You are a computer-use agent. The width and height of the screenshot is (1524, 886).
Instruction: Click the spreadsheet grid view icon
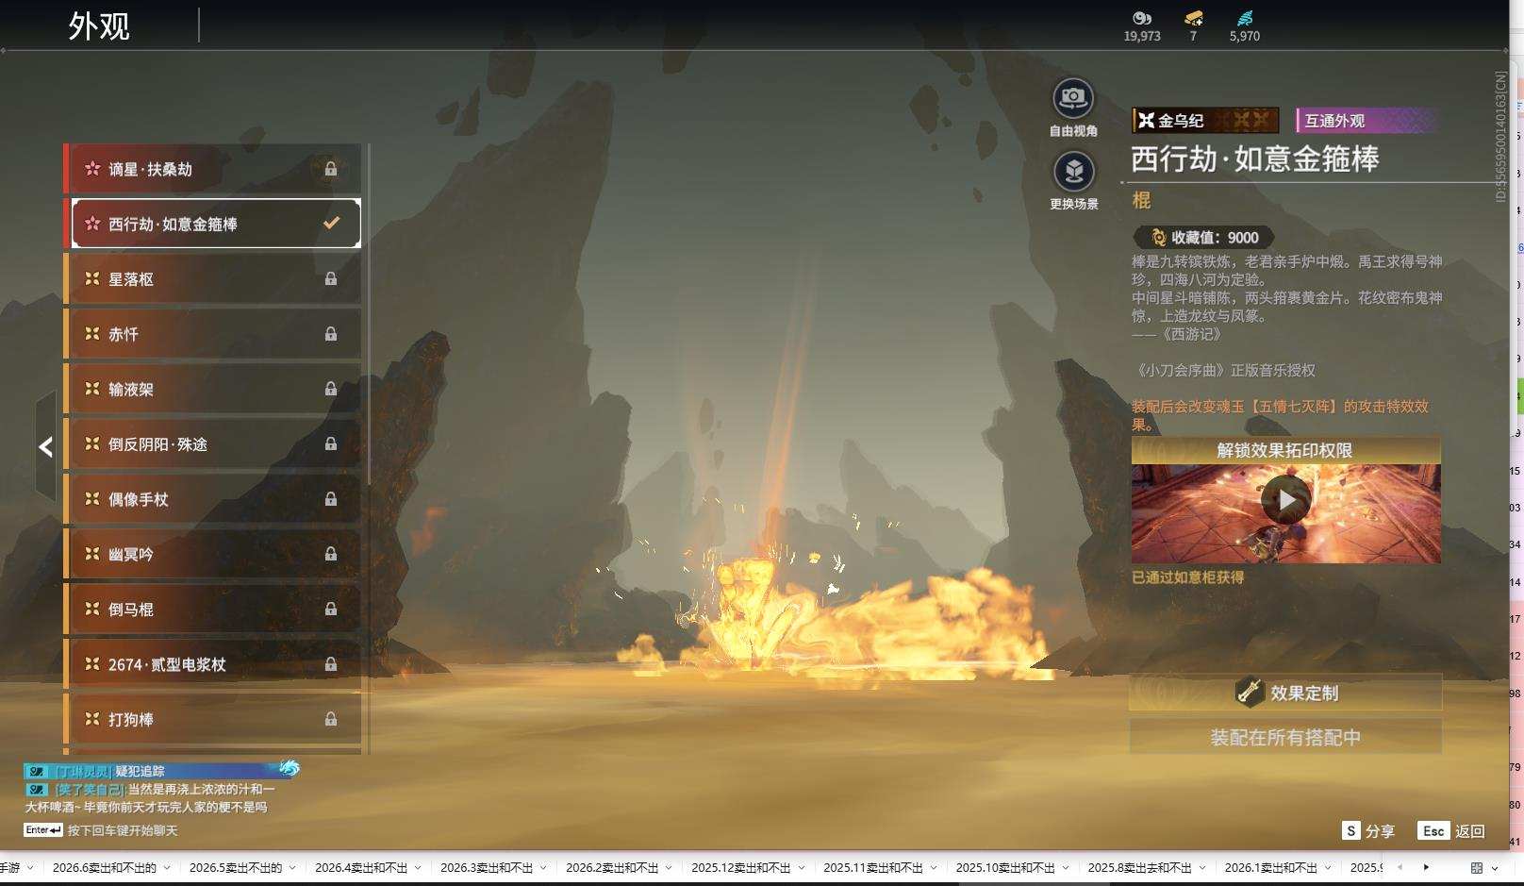[x=1477, y=868]
